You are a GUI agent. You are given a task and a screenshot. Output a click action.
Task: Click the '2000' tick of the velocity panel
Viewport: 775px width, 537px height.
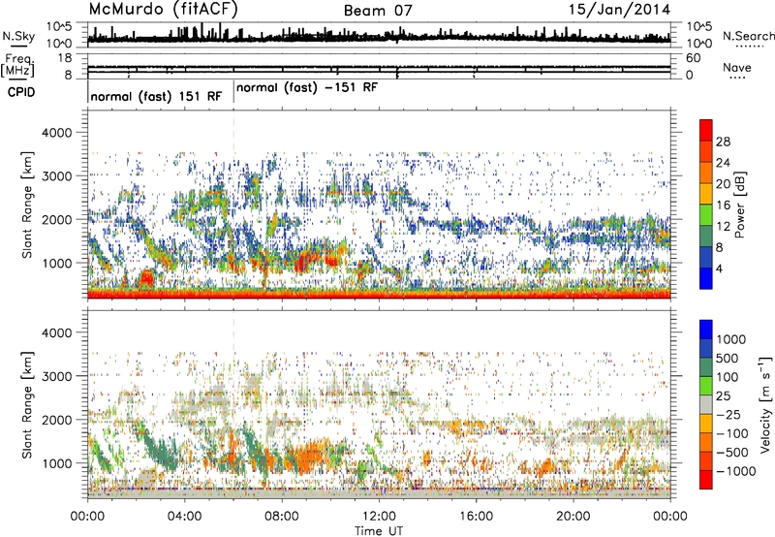57,420
